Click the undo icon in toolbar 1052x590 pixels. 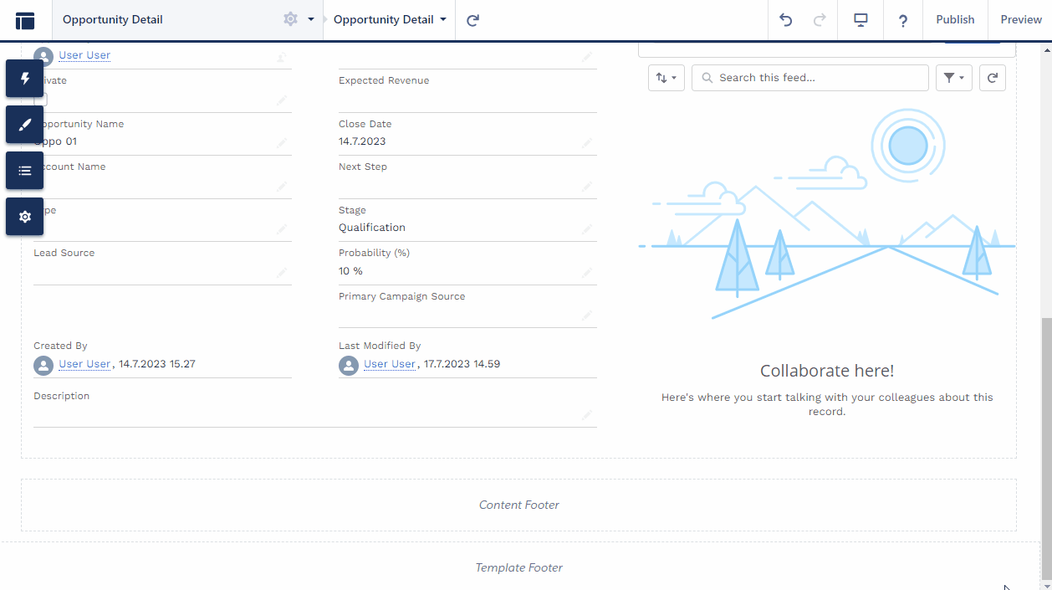(x=784, y=19)
